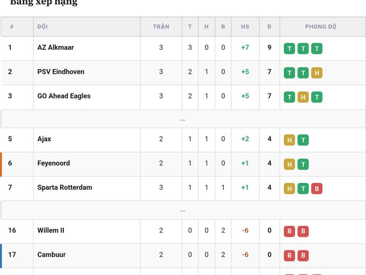Click the ĐỘI column header
The height and width of the screenshot is (275, 366).
coord(42,27)
